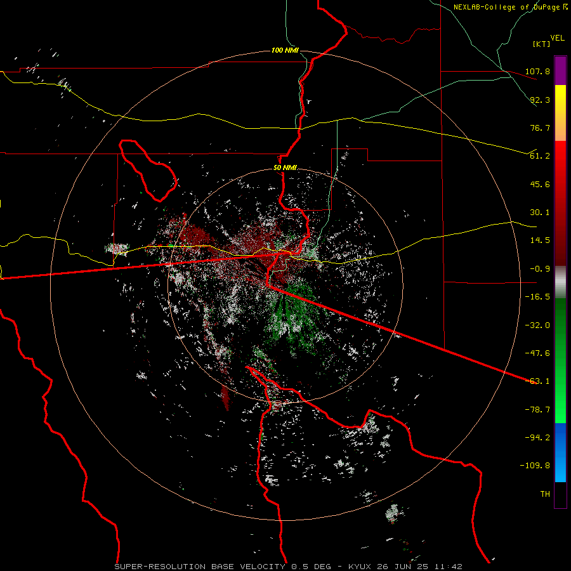571x571 pixels.
Task: Click the -63.1 velocity scale value
Action: click(x=537, y=381)
